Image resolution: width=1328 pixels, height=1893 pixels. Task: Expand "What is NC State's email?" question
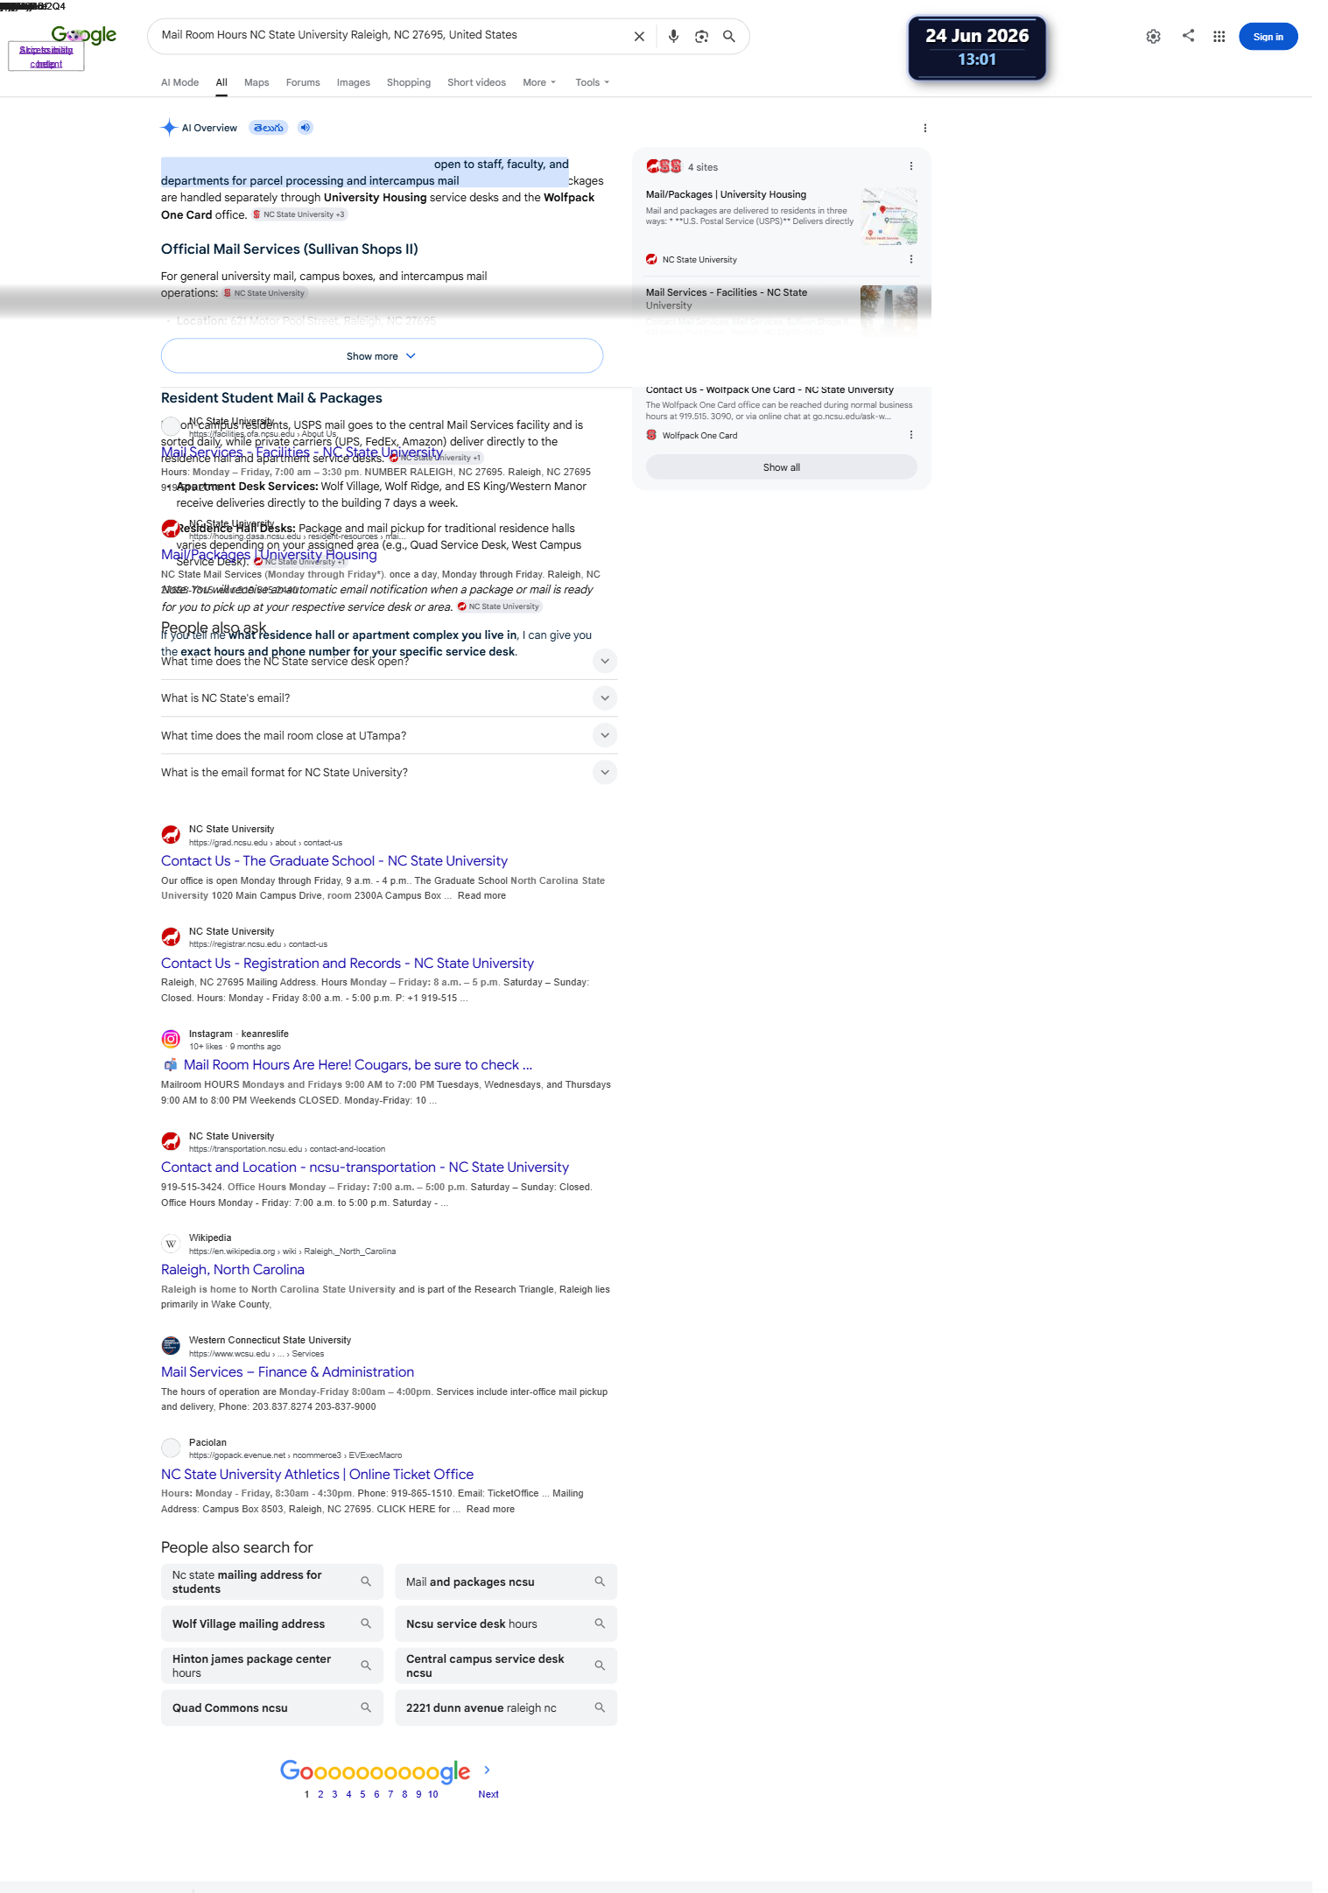(389, 698)
